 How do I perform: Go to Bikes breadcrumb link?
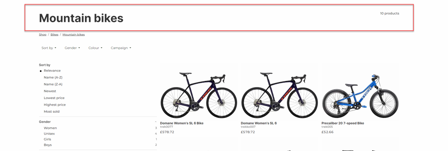pyautogui.click(x=54, y=35)
